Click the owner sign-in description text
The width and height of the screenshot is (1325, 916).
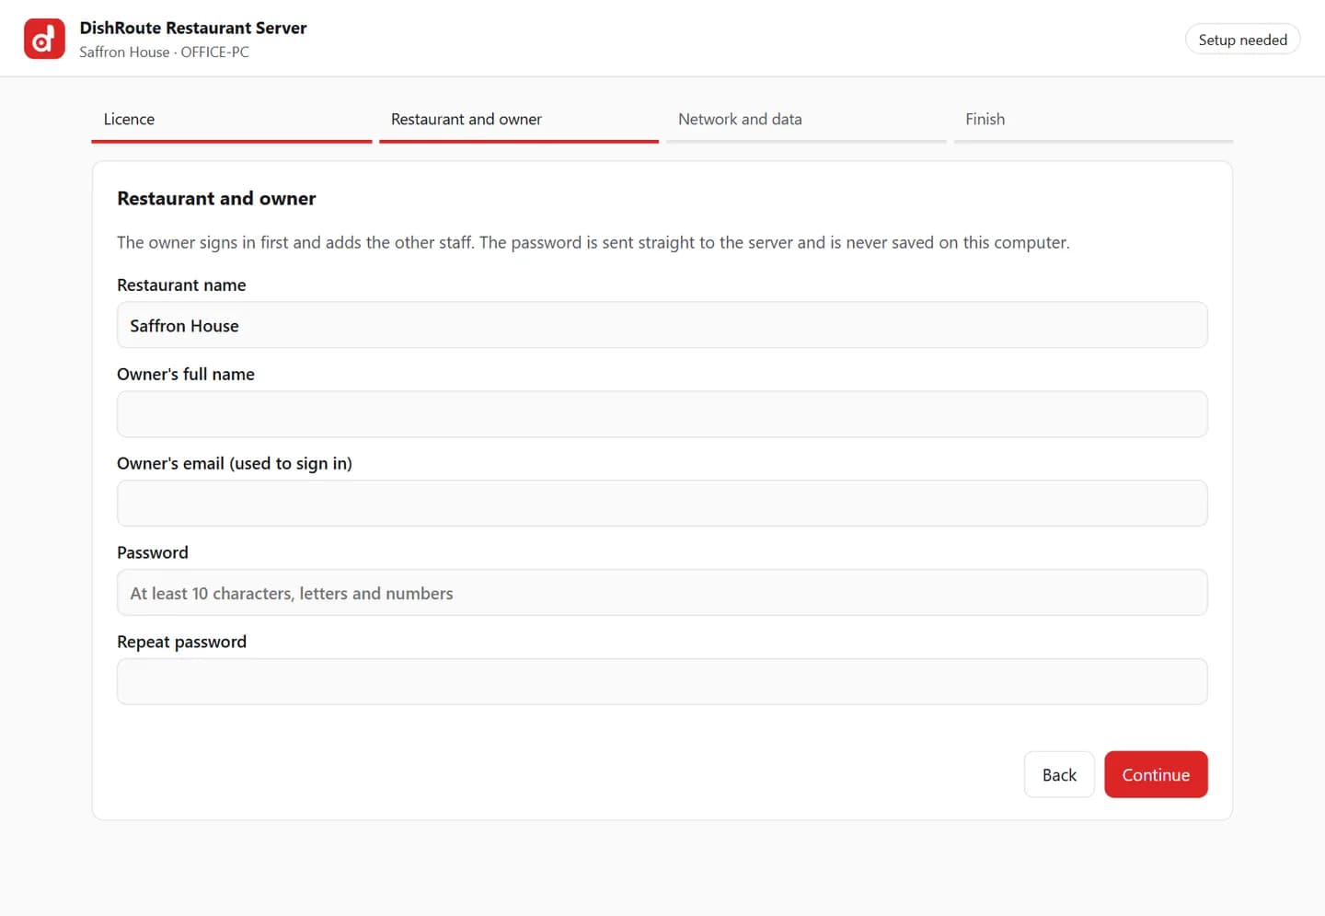coord(593,243)
